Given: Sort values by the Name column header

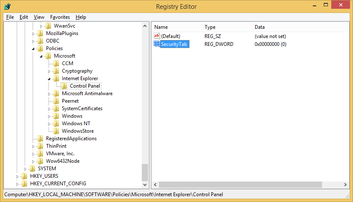Looking at the screenshot, I should click(x=176, y=27).
